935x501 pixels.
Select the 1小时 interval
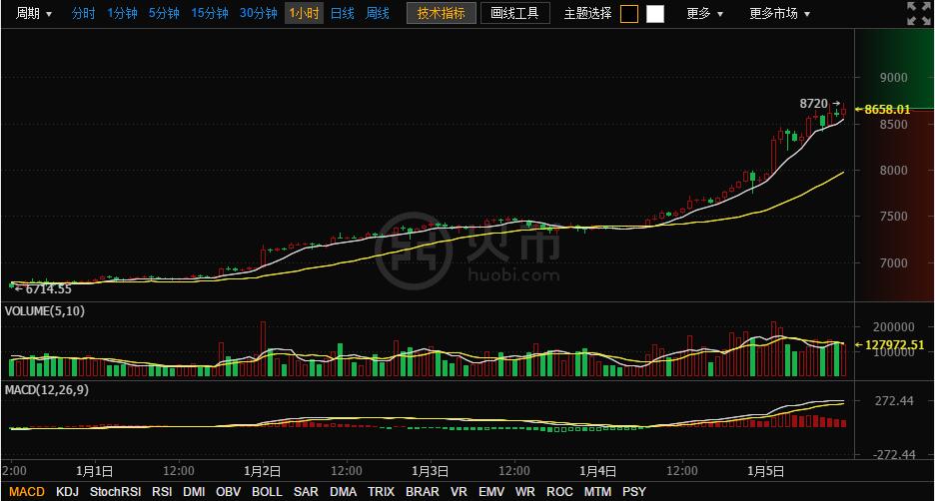pos(304,13)
